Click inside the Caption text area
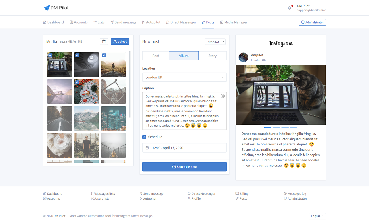Screen dimensions: 369x224 point(184,111)
